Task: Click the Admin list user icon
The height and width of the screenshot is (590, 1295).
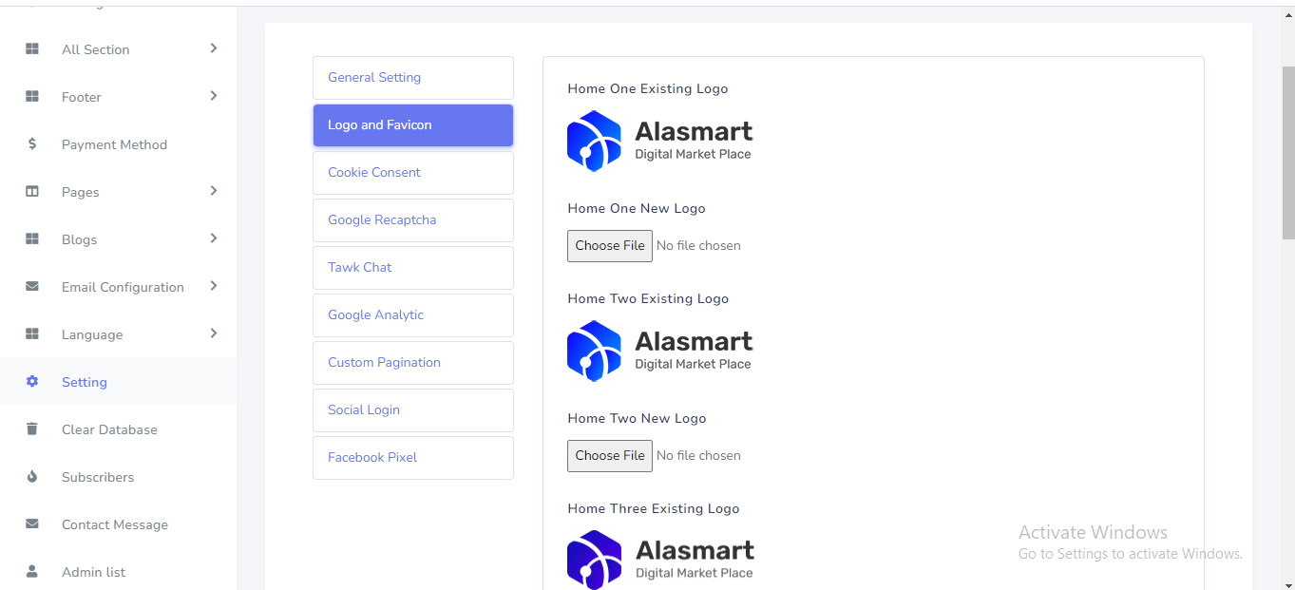Action: pos(32,572)
